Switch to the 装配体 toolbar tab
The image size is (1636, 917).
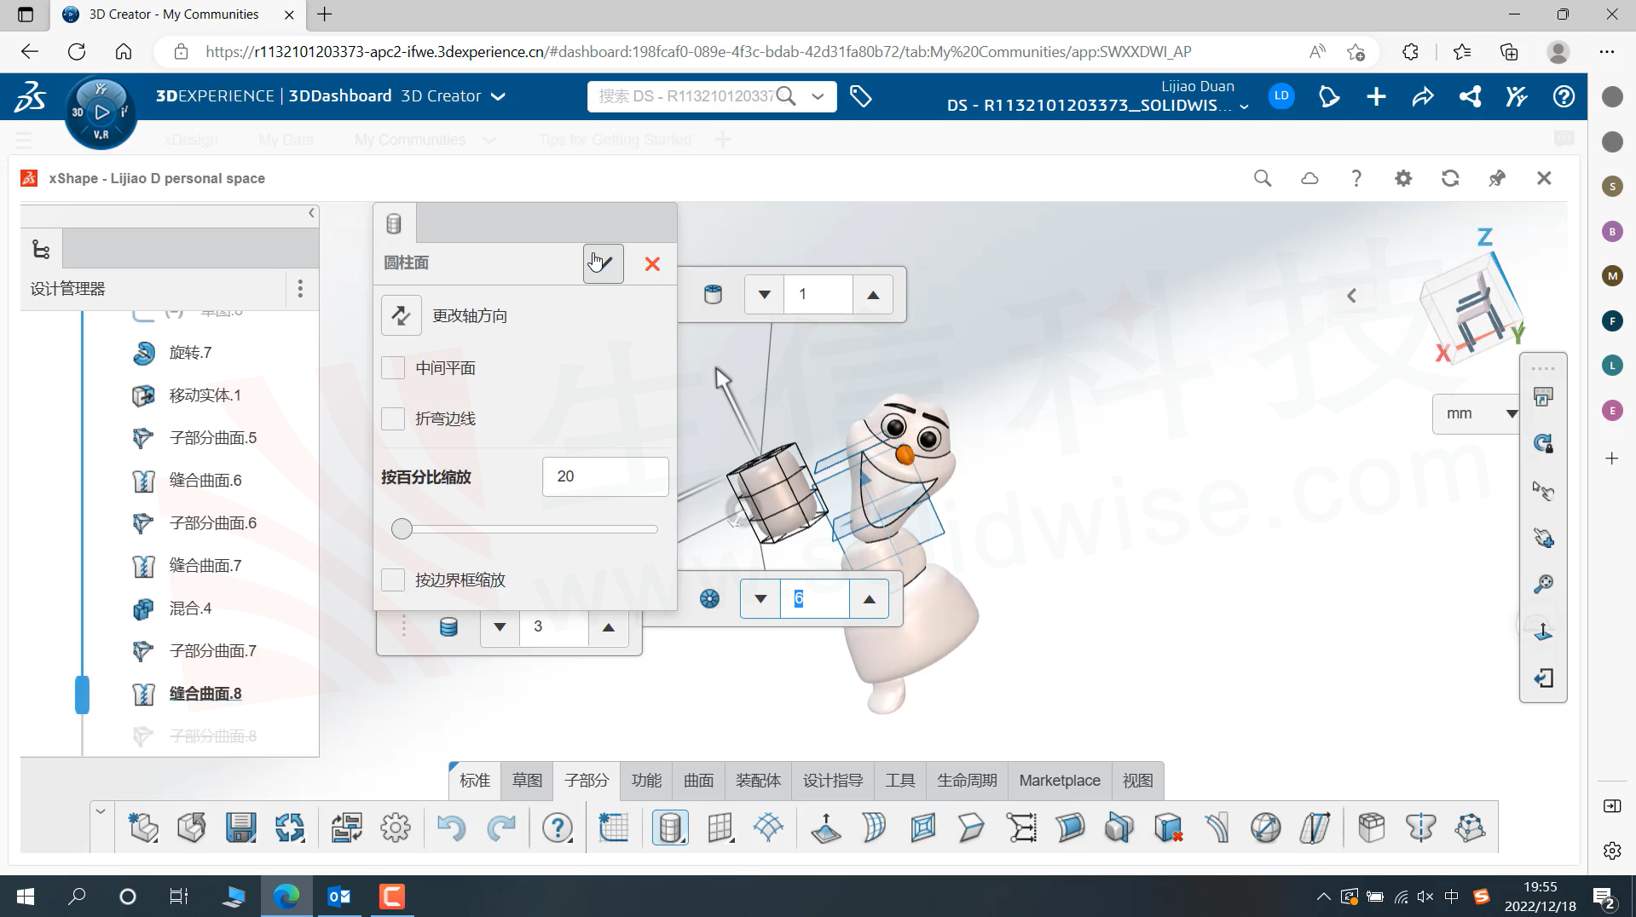758,781
